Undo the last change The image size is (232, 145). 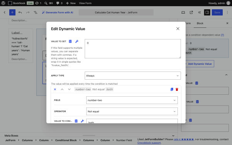coord(20,12)
